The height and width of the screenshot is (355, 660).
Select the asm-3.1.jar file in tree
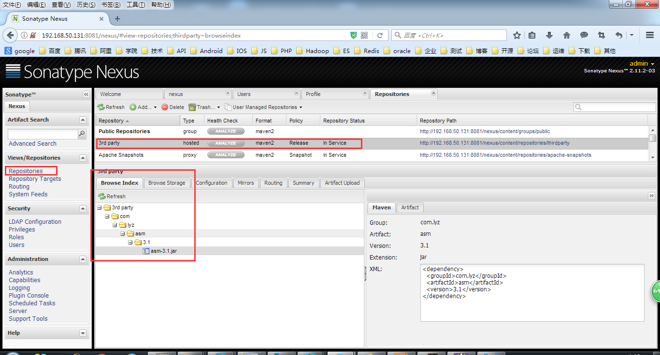coord(163,251)
